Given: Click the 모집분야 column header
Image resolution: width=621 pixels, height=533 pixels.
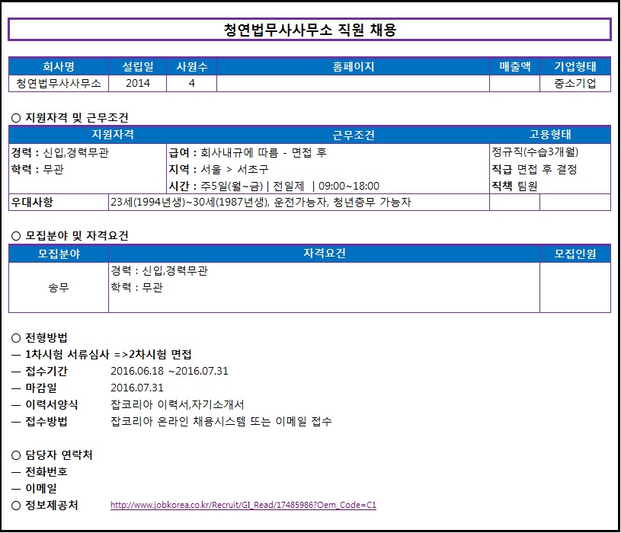Looking at the screenshot, I should pos(59,254).
